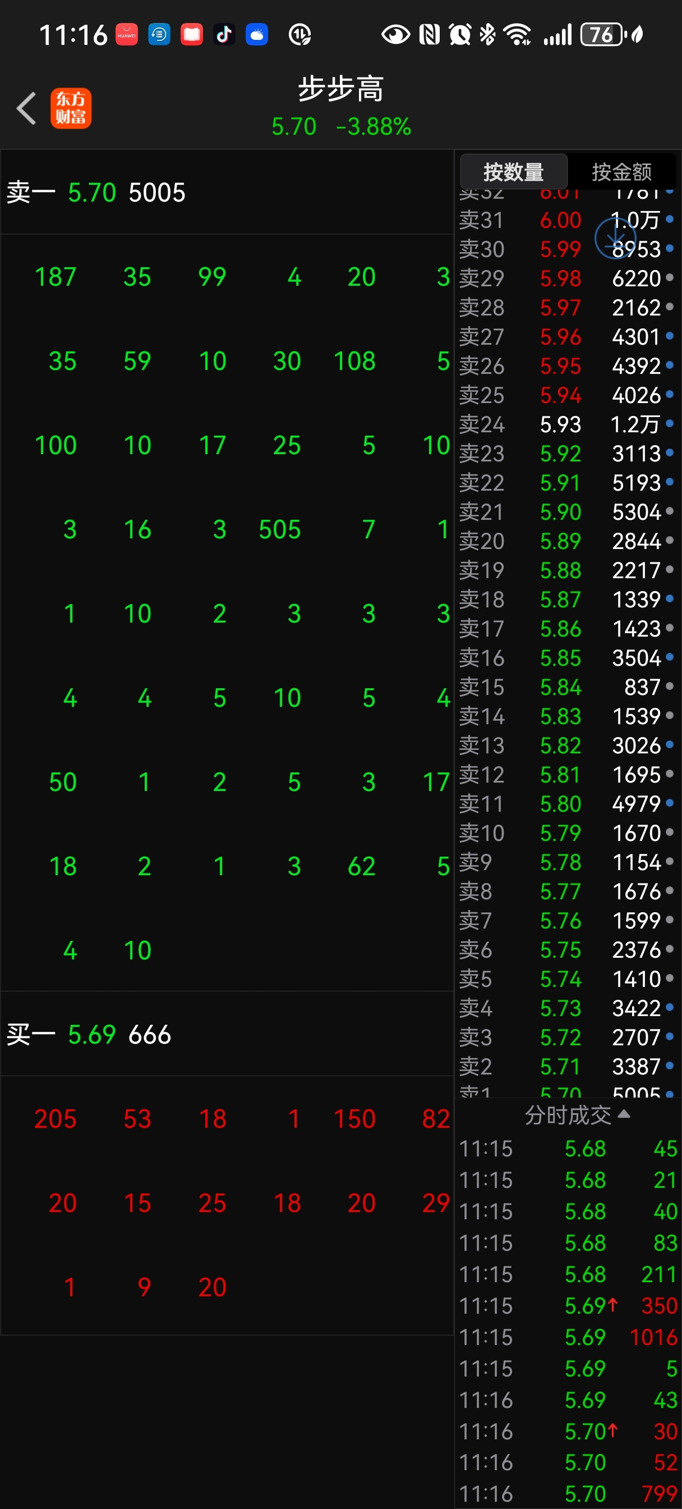Tap the 5.69 trade with volume 1016

click(x=568, y=1337)
